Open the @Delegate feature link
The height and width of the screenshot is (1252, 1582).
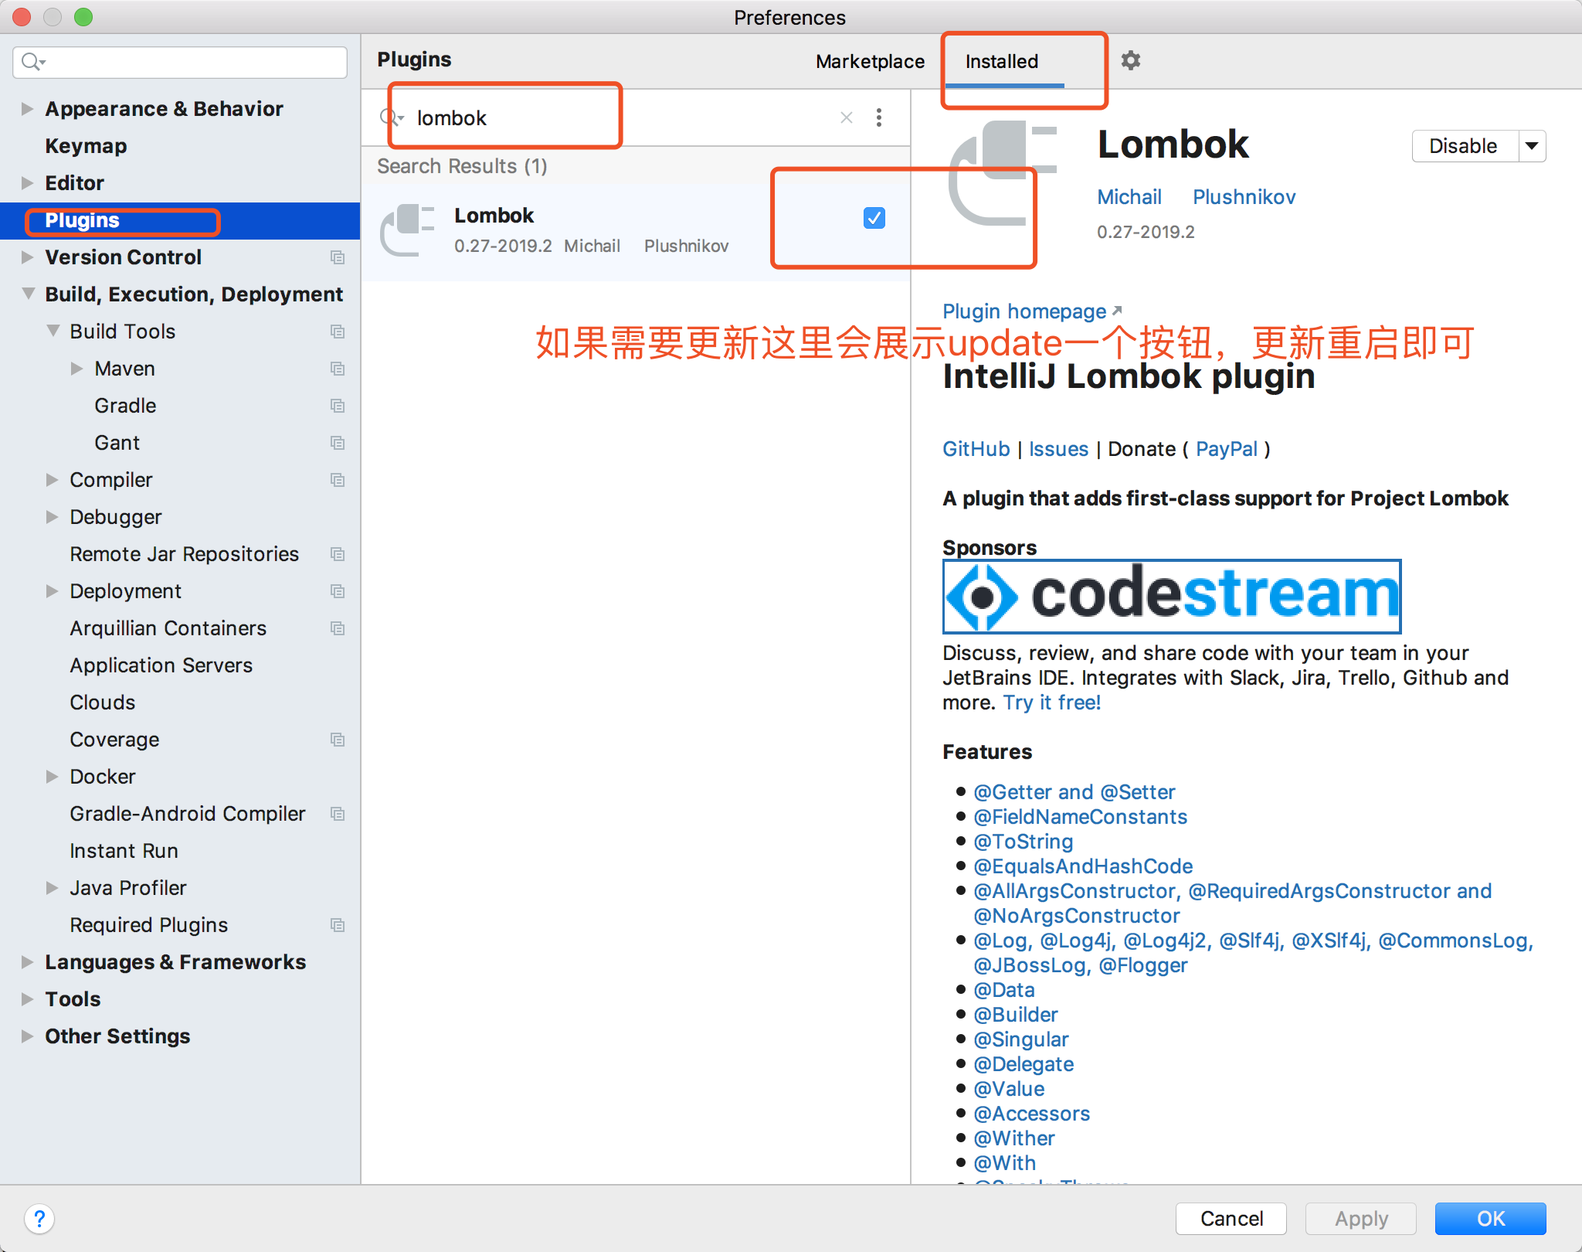1024,1064
